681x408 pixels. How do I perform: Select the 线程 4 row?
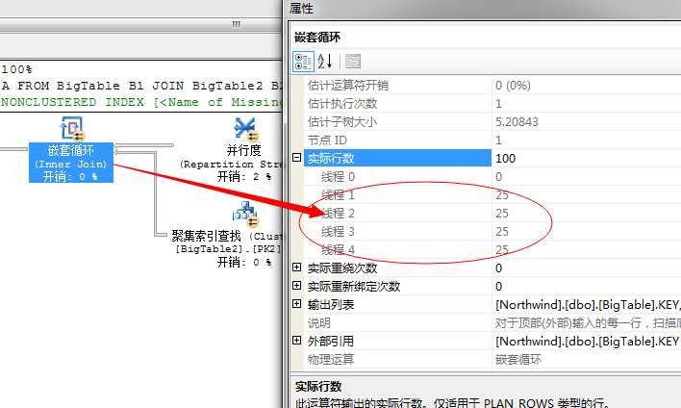click(492, 250)
